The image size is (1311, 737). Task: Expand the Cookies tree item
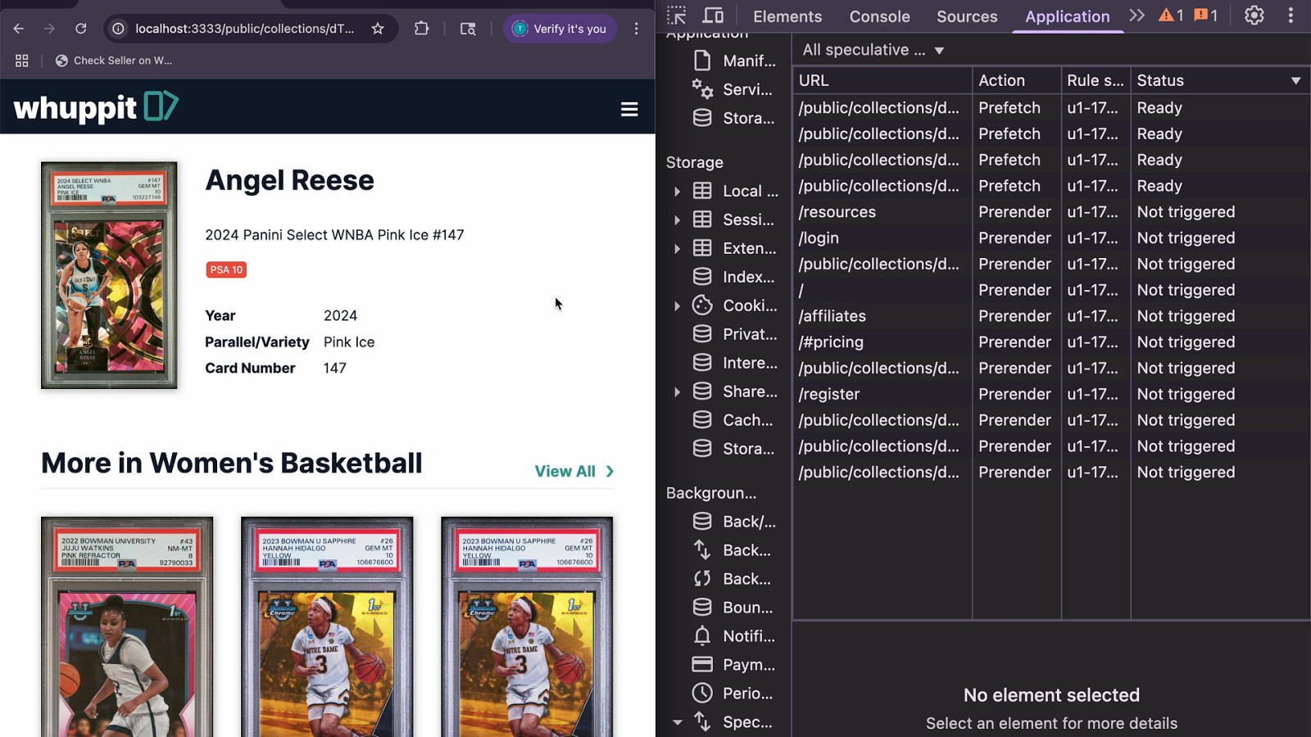coord(677,306)
